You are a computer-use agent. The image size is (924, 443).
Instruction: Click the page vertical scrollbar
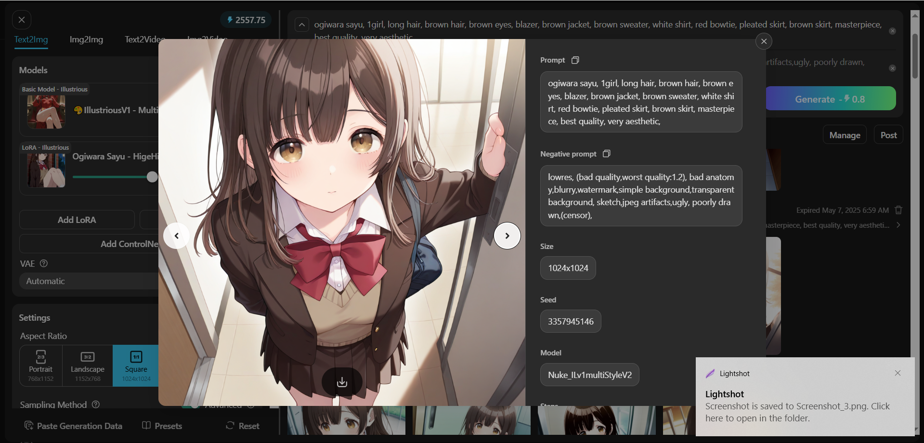[915, 56]
